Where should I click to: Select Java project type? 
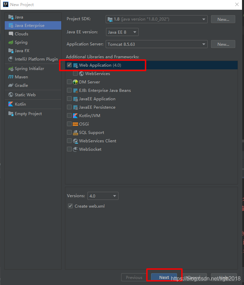coord(33,17)
